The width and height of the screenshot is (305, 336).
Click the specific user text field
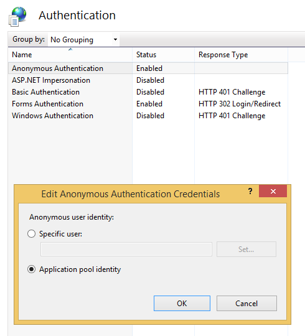(x=126, y=250)
